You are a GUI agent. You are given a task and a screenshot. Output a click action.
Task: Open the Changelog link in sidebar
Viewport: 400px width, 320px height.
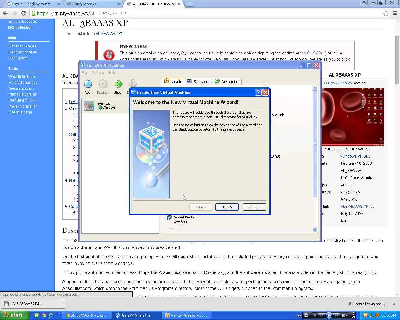pos(18,58)
